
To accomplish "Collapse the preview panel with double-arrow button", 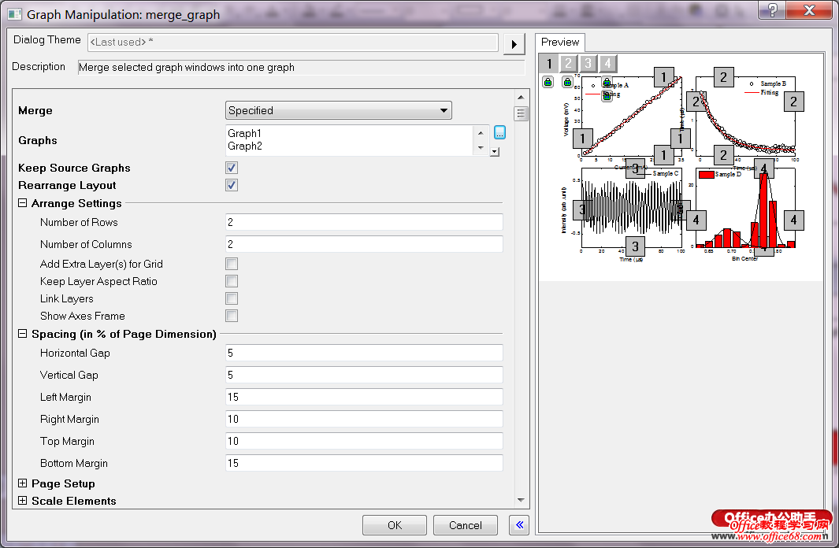I will [x=518, y=525].
